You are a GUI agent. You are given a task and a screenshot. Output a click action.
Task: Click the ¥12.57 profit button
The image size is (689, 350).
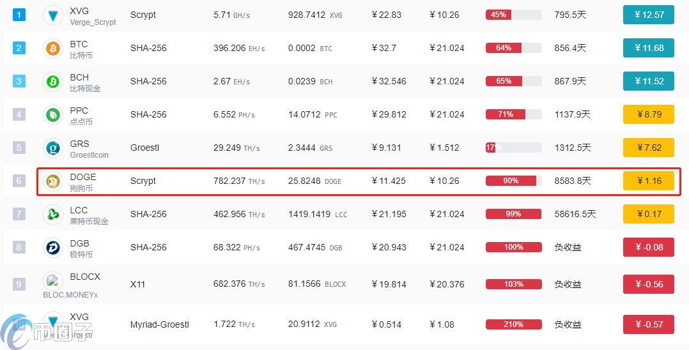tap(649, 15)
